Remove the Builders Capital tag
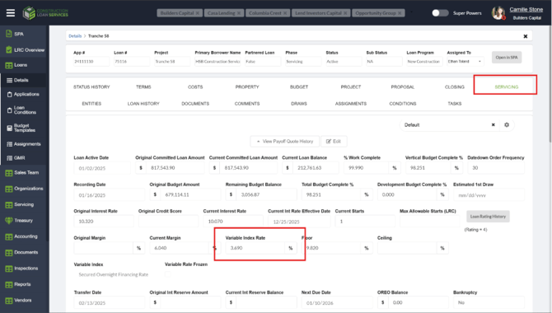Image resolution: width=552 pixels, height=313 pixels. click(x=198, y=13)
